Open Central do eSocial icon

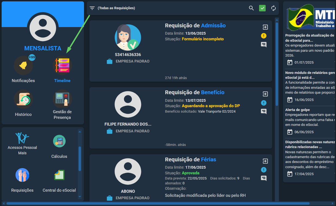59,175
